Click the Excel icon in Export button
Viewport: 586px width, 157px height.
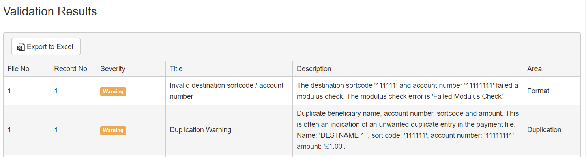click(21, 47)
